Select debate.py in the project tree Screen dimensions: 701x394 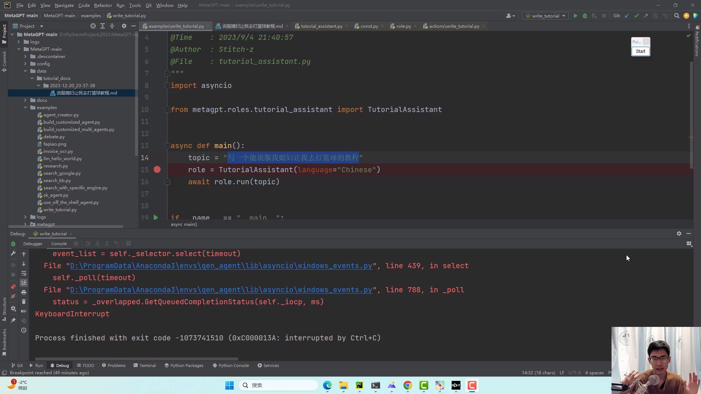point(54,136)
